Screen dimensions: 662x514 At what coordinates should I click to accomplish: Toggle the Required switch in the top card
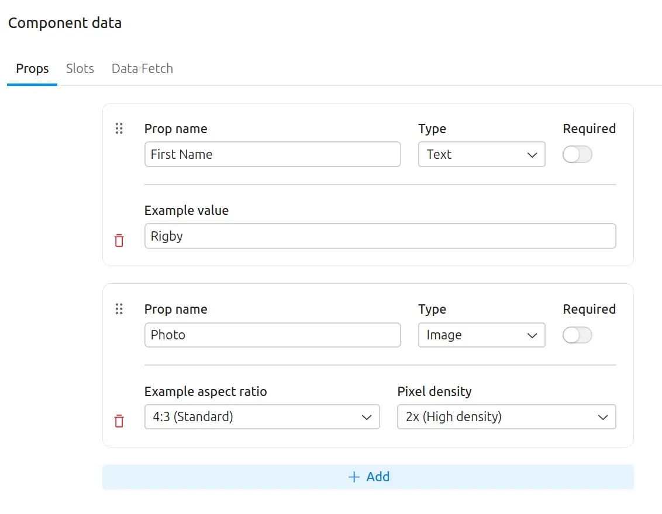[577, 154]
